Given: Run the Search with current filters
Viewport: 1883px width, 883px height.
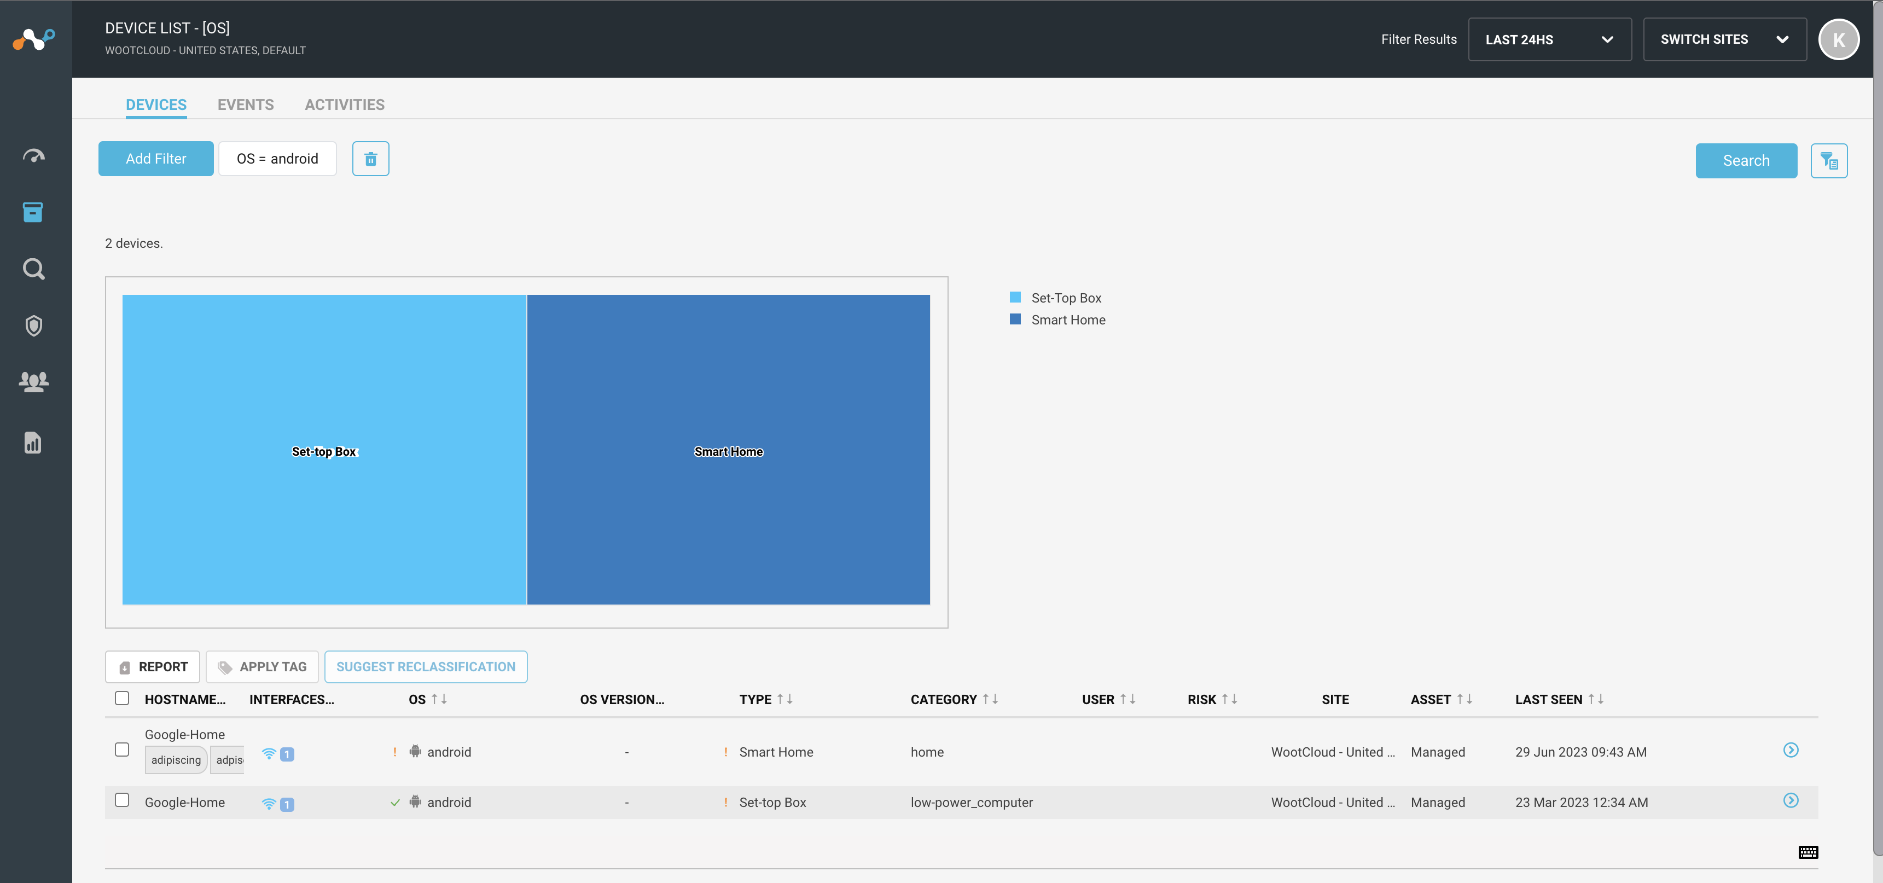Looking at the screenshot, I should tap(1746, 160).
